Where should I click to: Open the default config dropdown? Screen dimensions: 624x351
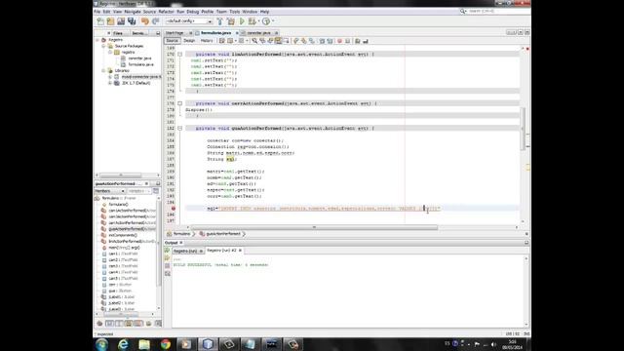[x=189, y=21]
